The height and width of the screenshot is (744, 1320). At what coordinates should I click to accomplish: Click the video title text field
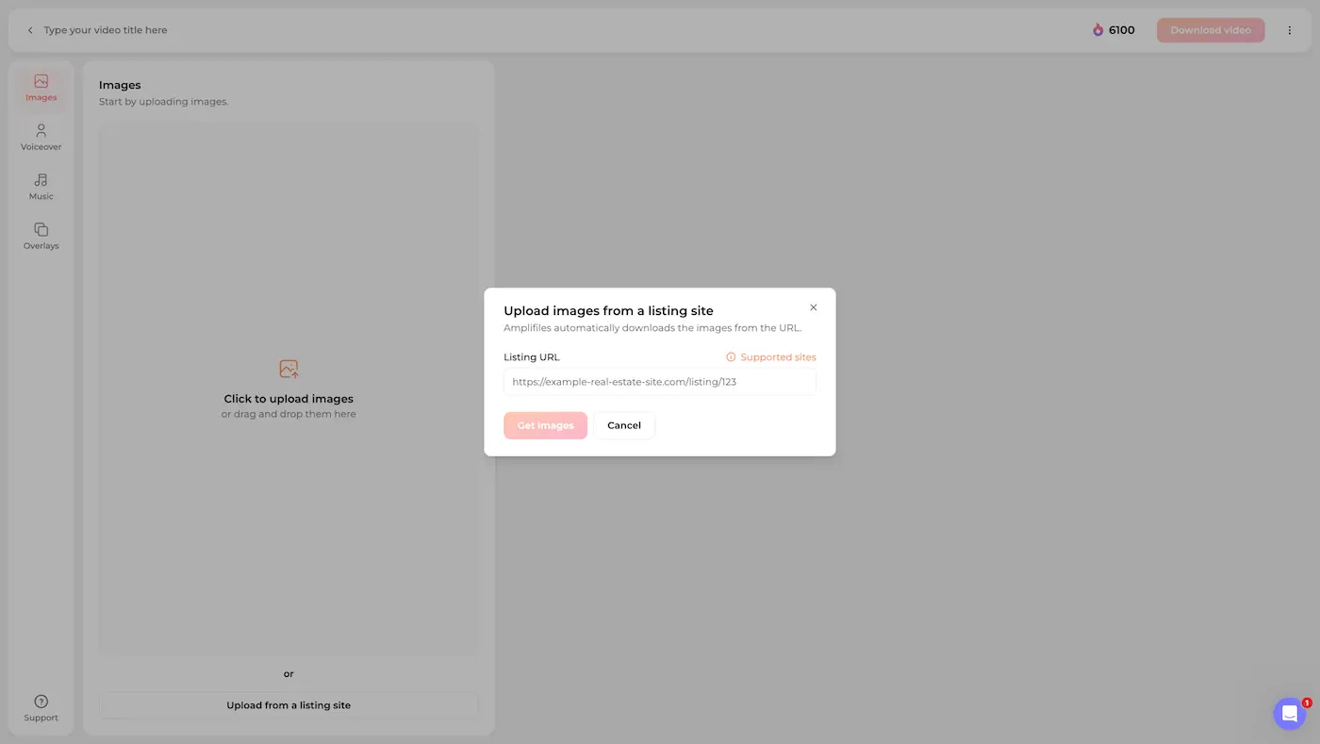[106, 29]
